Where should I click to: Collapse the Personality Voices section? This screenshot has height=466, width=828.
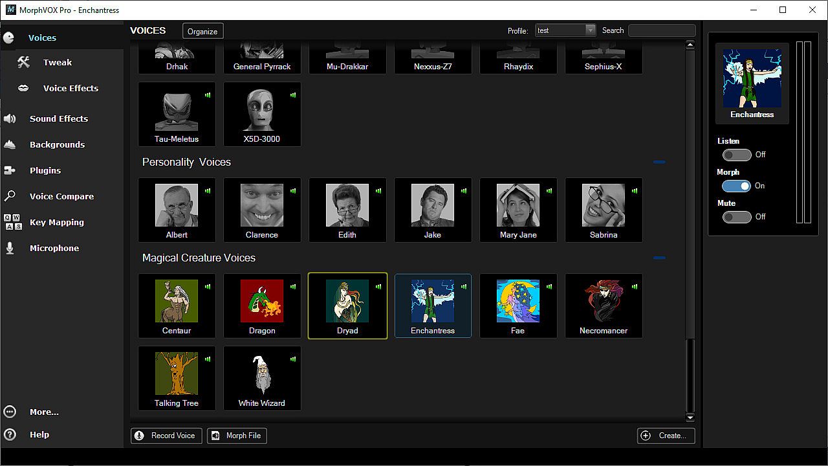pyautogui.click(x=659, y=162)
